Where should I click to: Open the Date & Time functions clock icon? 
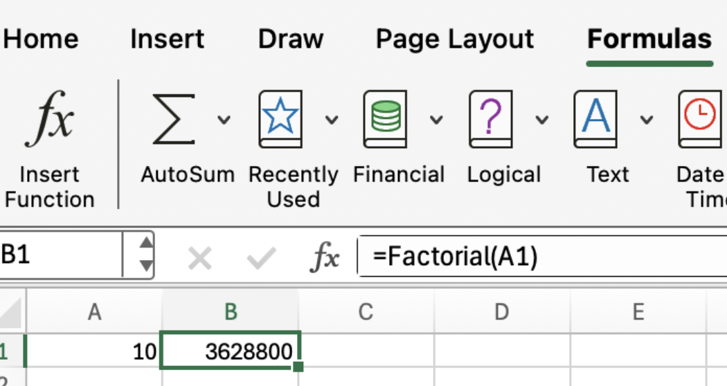pyautogui.click(x=701, y=119)
